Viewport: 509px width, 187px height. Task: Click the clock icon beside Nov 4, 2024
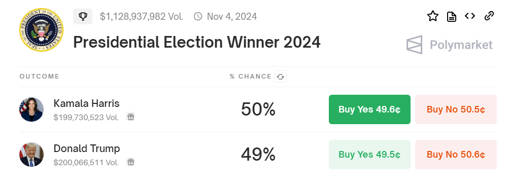pos(198,17)
